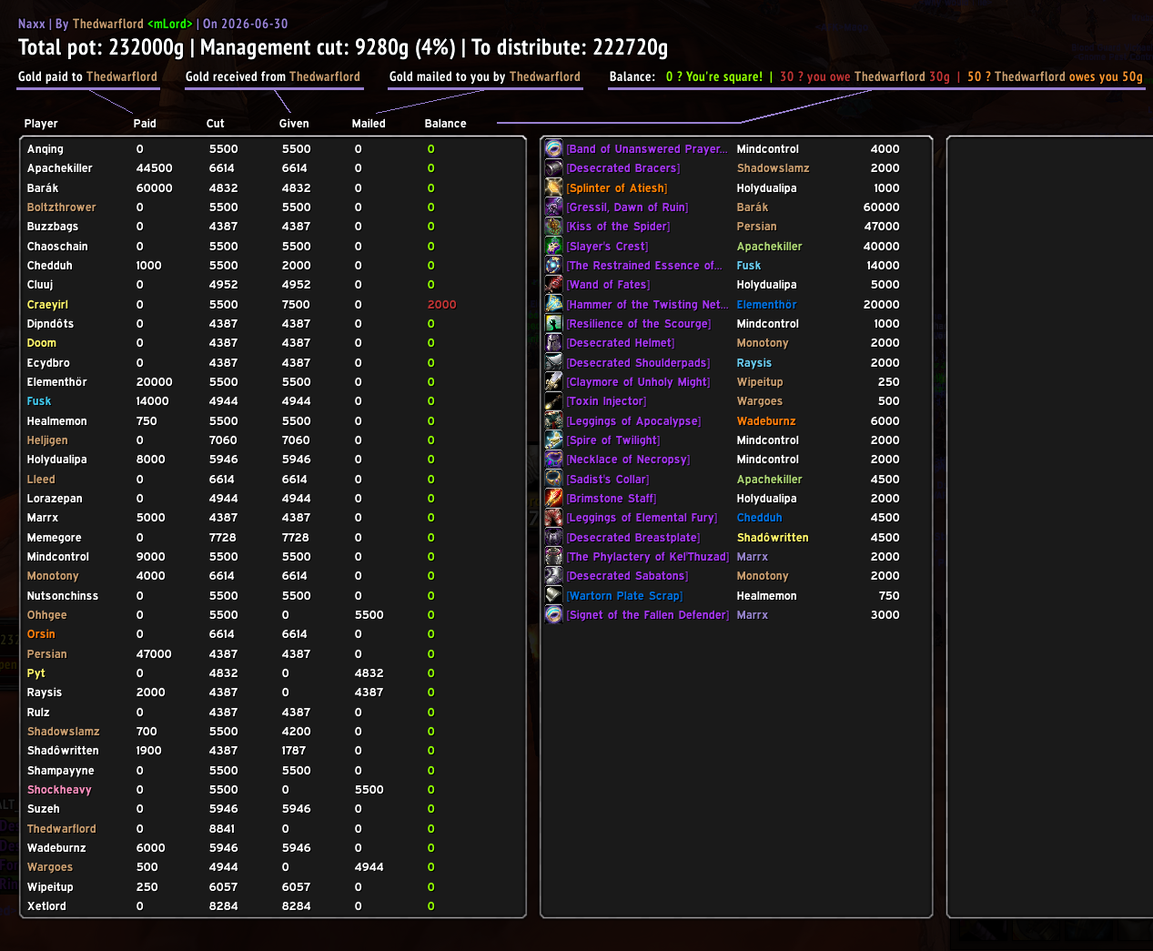Click the Signet of the Fallen Defender icon
Image resolution: width=1153 pixels, height=951 pixels.
click(x=553, y=614)
